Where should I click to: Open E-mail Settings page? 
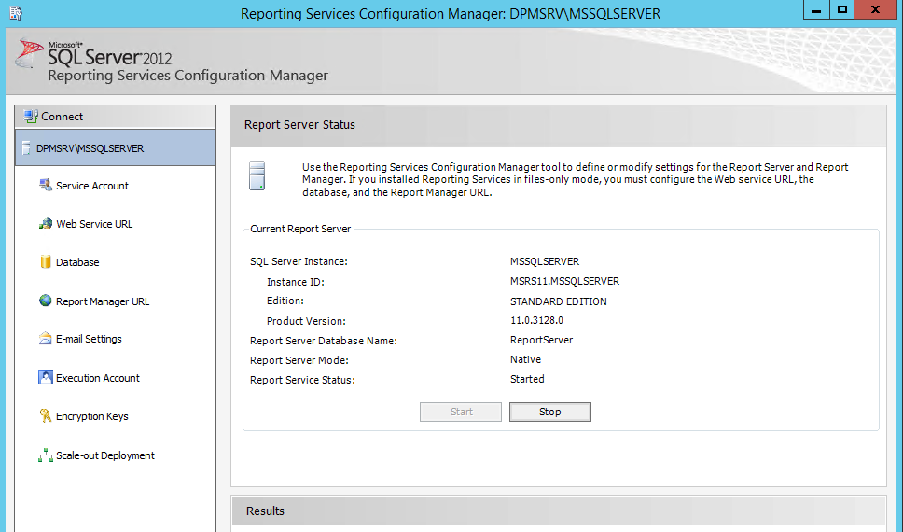89,339
